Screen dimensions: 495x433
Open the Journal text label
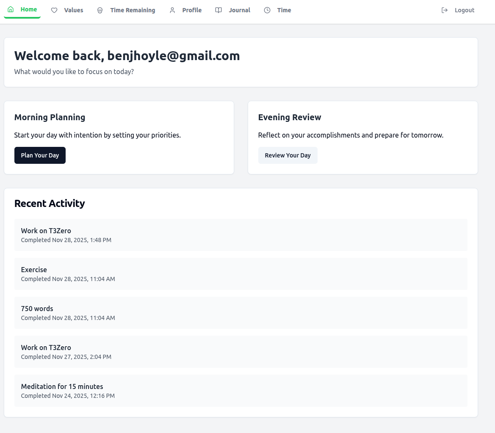239,10
